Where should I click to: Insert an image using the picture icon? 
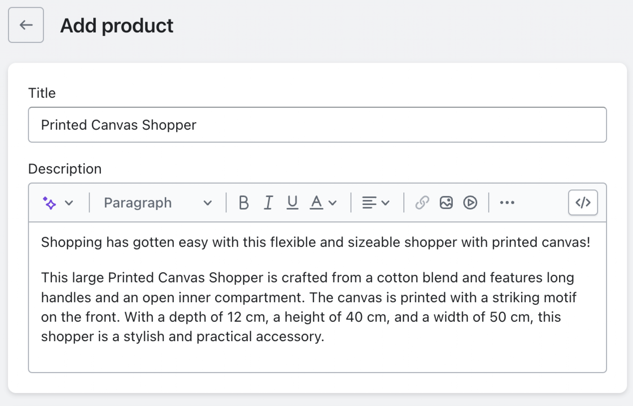coord(446,203)
